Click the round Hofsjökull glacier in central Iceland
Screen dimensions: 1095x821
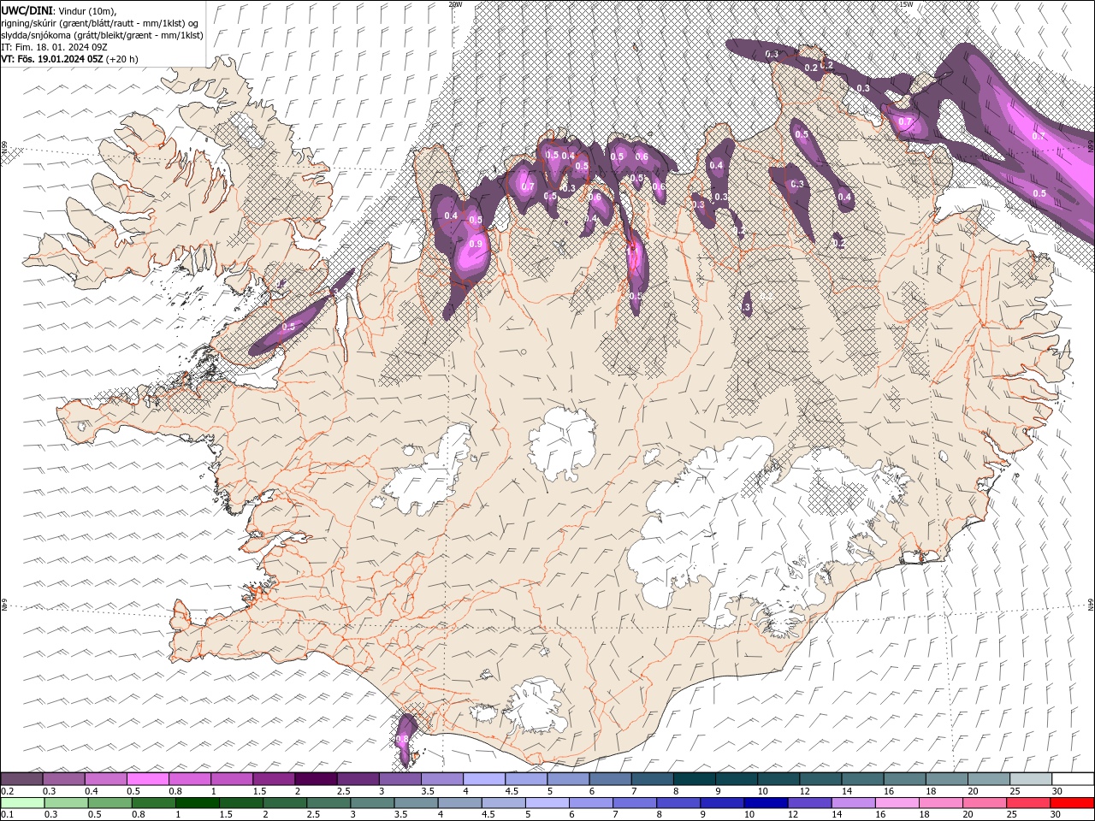pyautogui.click(x=562, y=443)
